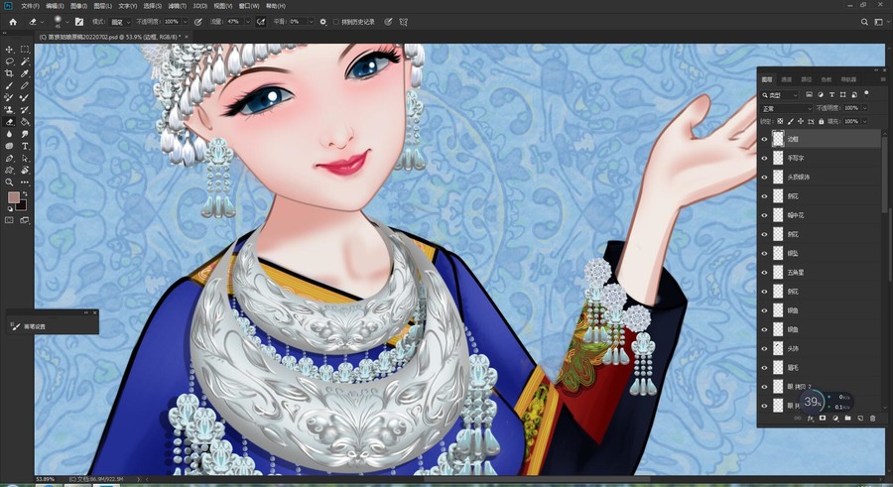Screen dimensions: 893x487
Task: Open brush settings panel from options bar
Action: [79, 22]
